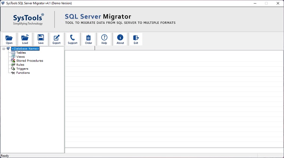Click the database shield icon in tree
Image resolution: width=284 pixels, height=158 pixels.
tap(8, 48)
